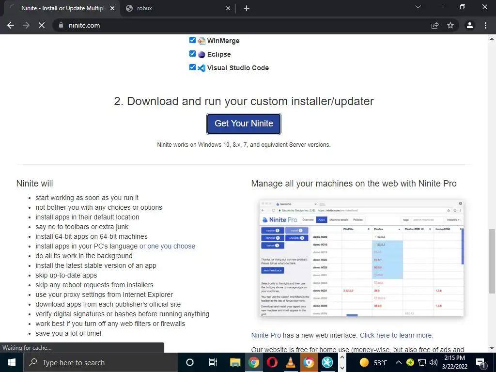Open Task View on taskbar
Screen dimensions: 496x372
click(x=213, y=362)
